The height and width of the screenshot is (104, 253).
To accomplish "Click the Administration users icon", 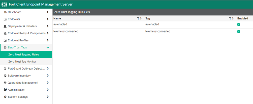I will pos(5,90).
